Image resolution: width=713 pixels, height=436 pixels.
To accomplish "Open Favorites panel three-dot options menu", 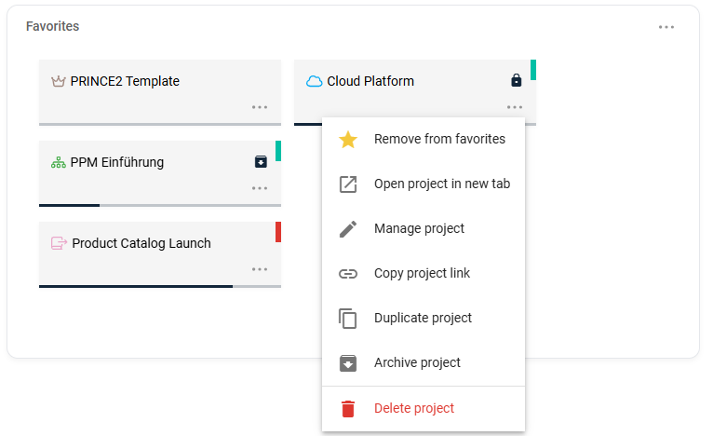I will pyautogui.click(x=666, y=27).
